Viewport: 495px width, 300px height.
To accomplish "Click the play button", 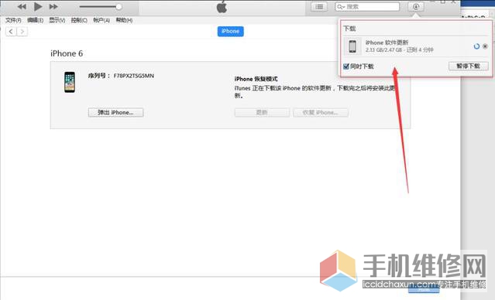I will 38,6.
